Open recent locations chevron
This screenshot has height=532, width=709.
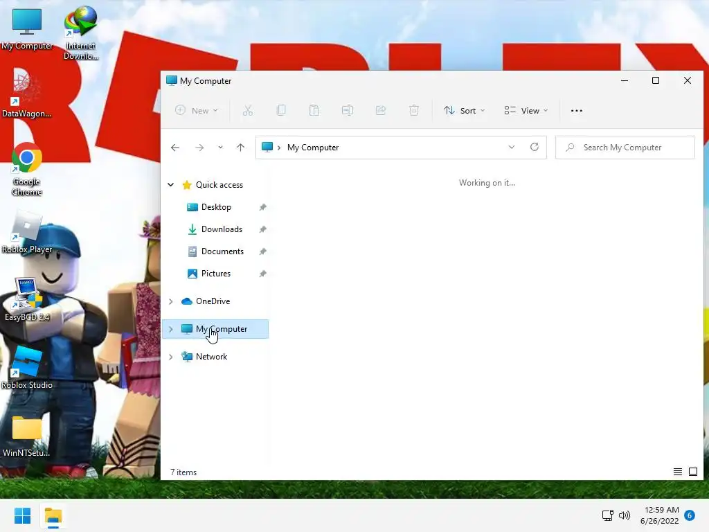pyautogui.click(x=220, y=148)
